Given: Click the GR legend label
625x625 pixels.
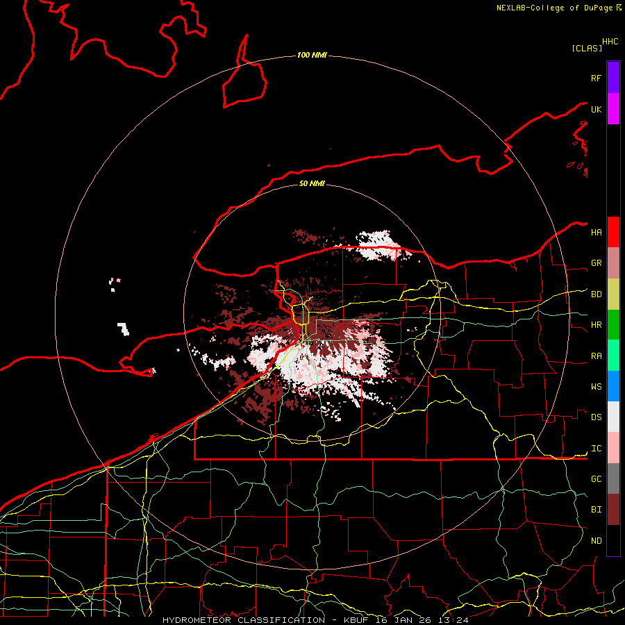Looking at the screenshot, I should point(596,263).
